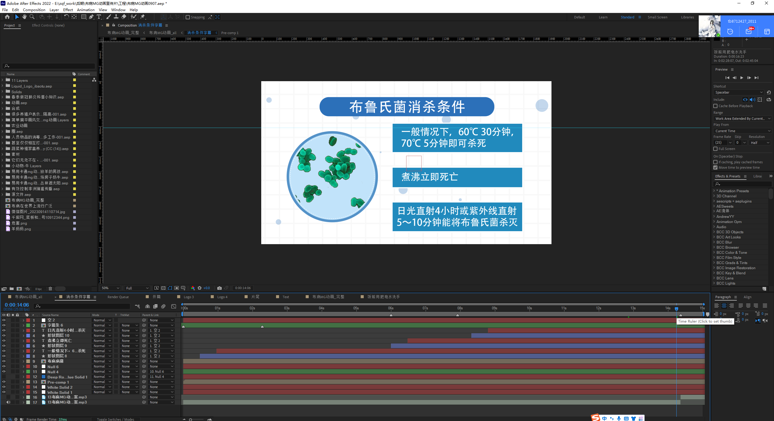Create new folder in Project panel
This screenshot has height=421, width=774.
tap(11, 289)
